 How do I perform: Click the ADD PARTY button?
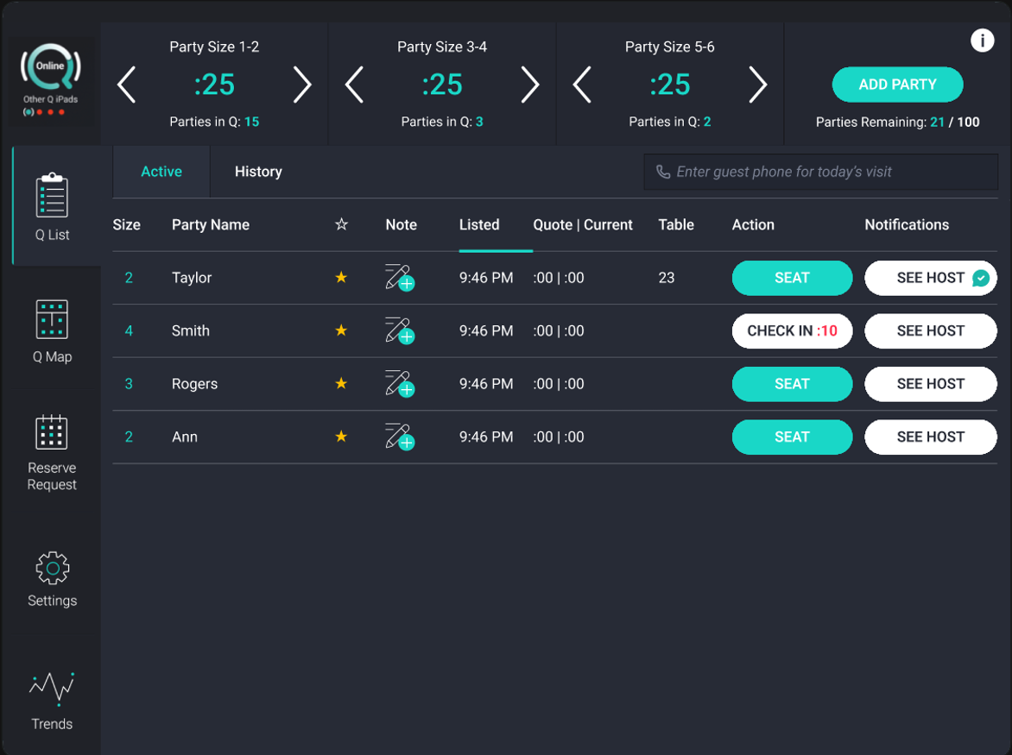[897, 85]
